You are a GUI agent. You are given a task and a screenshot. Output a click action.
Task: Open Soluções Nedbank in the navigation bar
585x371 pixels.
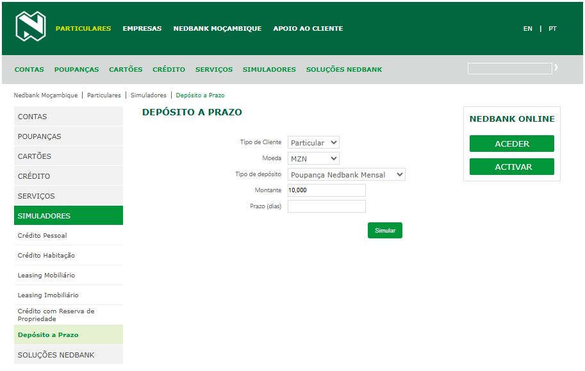[344, 69]
